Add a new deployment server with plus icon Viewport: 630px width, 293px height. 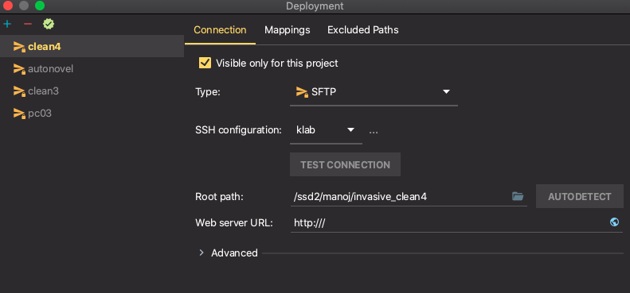coord(7,24)
